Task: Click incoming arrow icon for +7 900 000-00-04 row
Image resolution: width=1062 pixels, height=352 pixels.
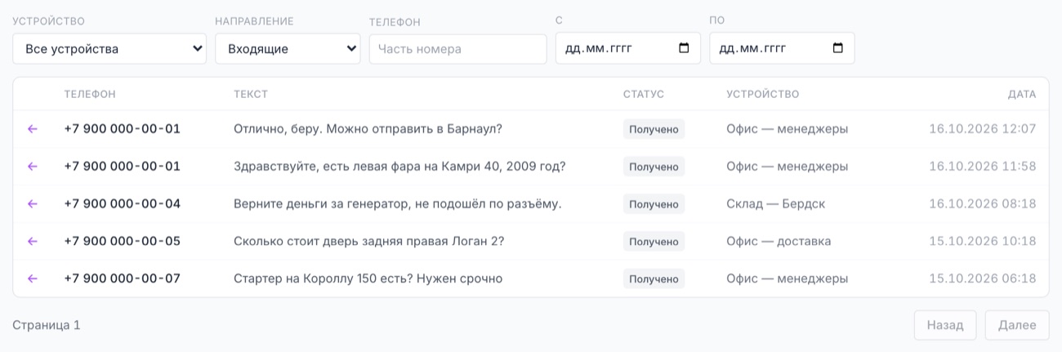Action: coord(33,204)
